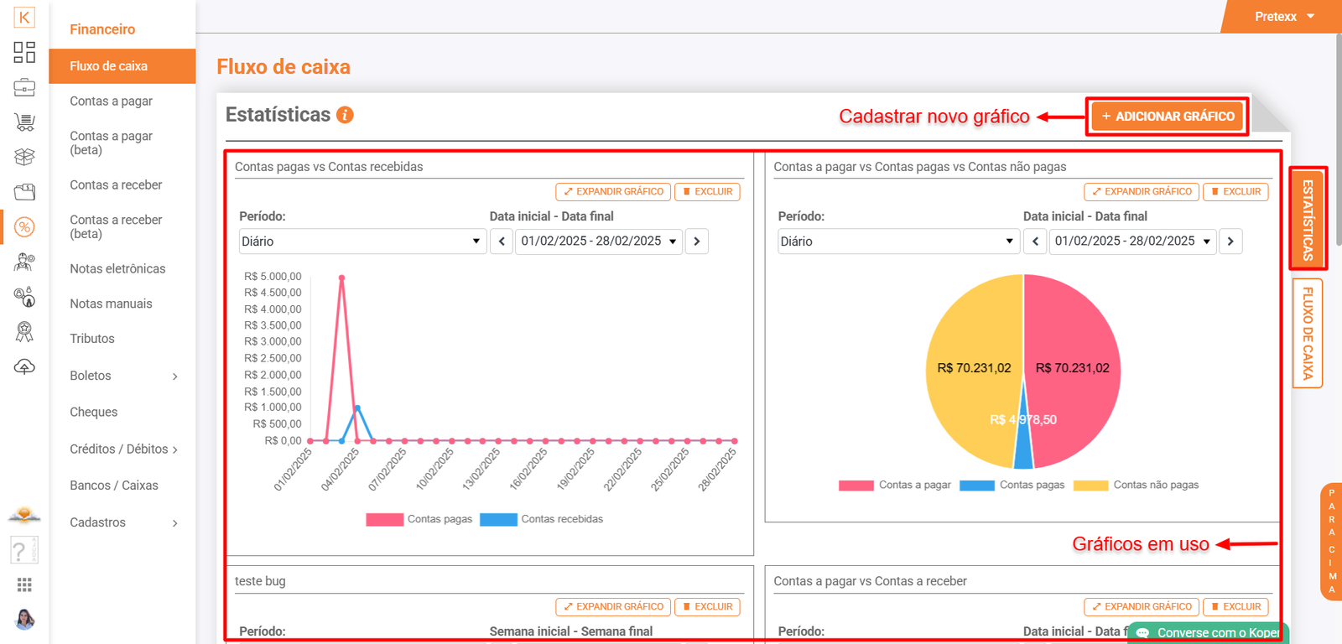1342x644 pixels.
Task: Toggle Contas recebidas legend series
Action: point(542,519)
